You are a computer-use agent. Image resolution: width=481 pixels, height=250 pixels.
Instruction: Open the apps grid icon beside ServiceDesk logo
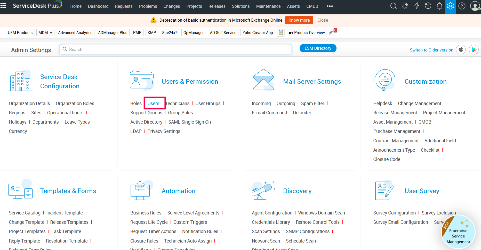pyautogui.click(x=3, y=6)
